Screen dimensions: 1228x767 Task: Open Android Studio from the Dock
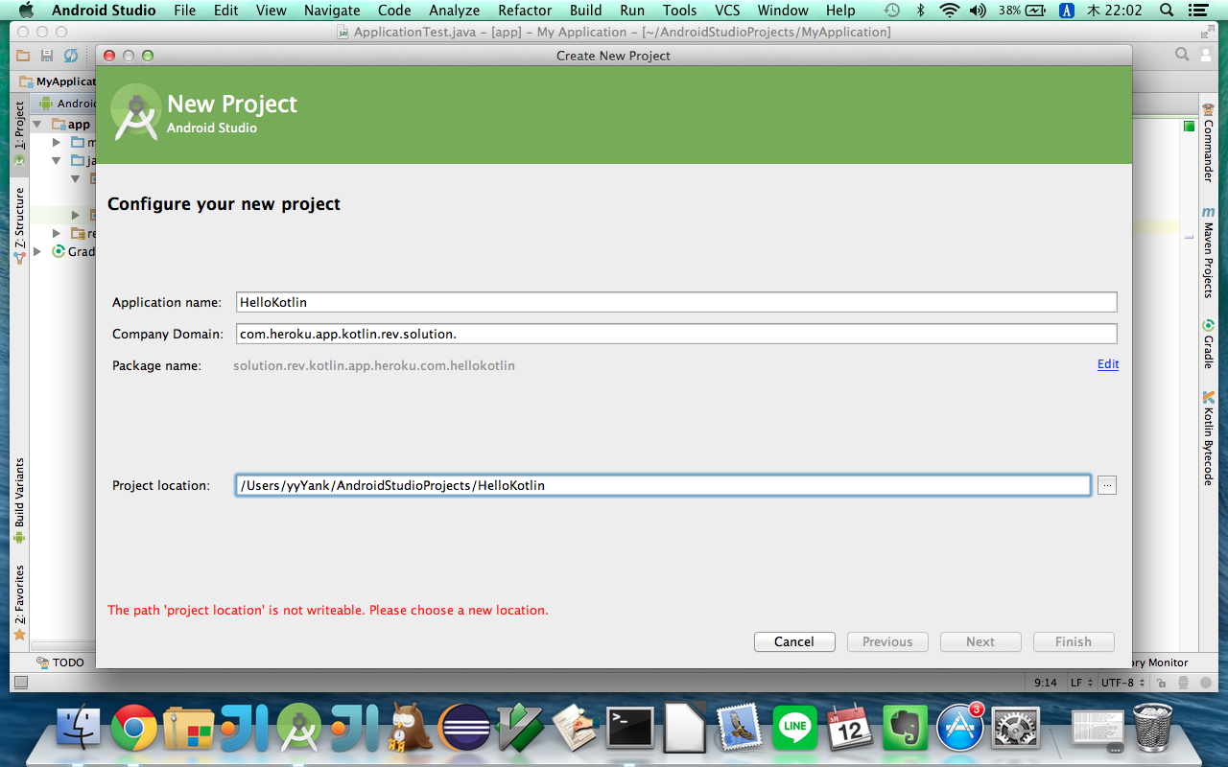point(299,729)
